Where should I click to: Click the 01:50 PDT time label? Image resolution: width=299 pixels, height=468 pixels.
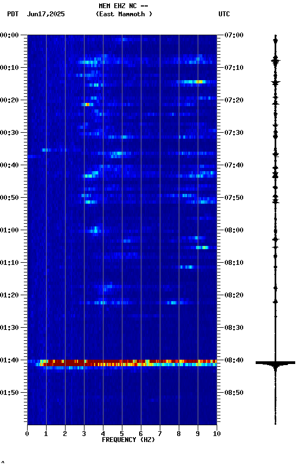click(9, 393)
